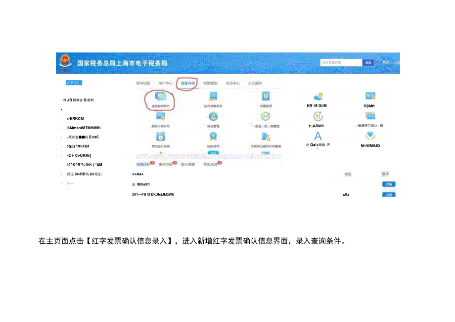The height and width of the screenshot is (322, 455).
Task: Switch to the circled 我要办税 tab
Action: (186, 83)
